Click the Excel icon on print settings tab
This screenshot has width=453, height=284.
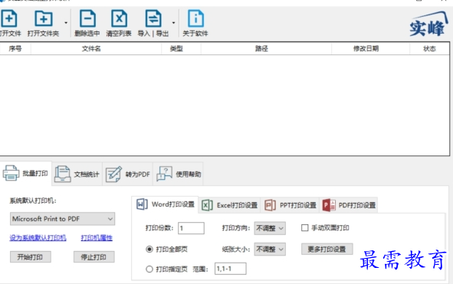(207, 205)
